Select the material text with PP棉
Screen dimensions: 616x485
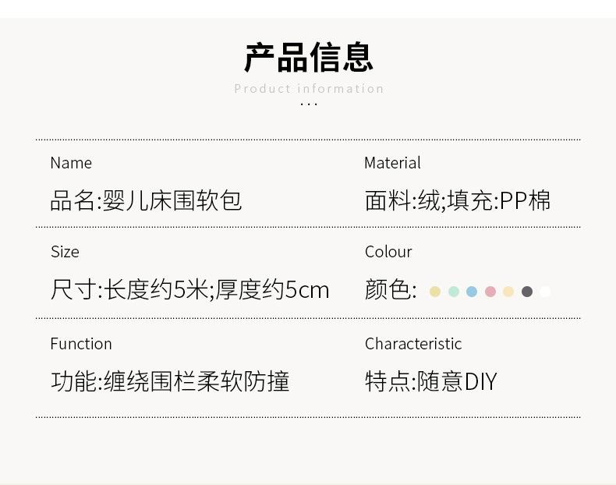(x=458, y=200)
